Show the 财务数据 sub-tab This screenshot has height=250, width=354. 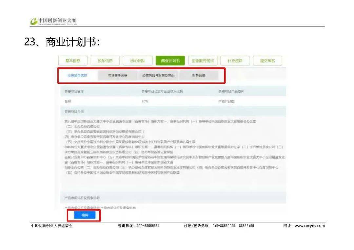pos(199,76)
